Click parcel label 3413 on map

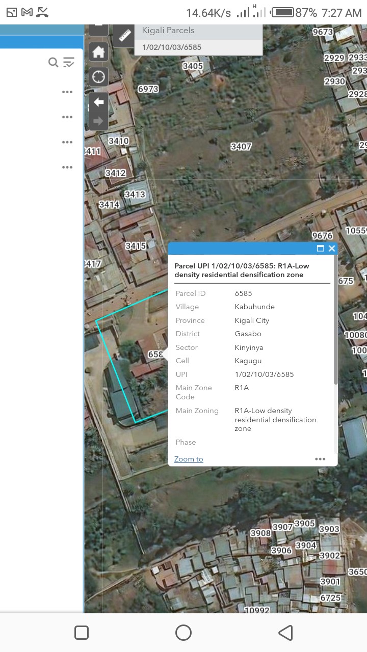click(x=135, y=195)
